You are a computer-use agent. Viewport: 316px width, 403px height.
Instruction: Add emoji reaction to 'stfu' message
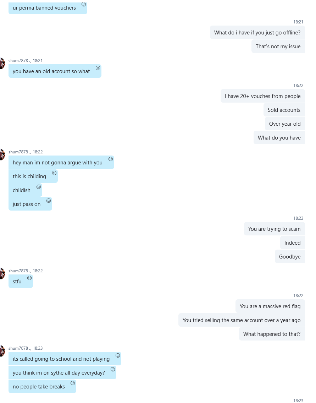29,278
